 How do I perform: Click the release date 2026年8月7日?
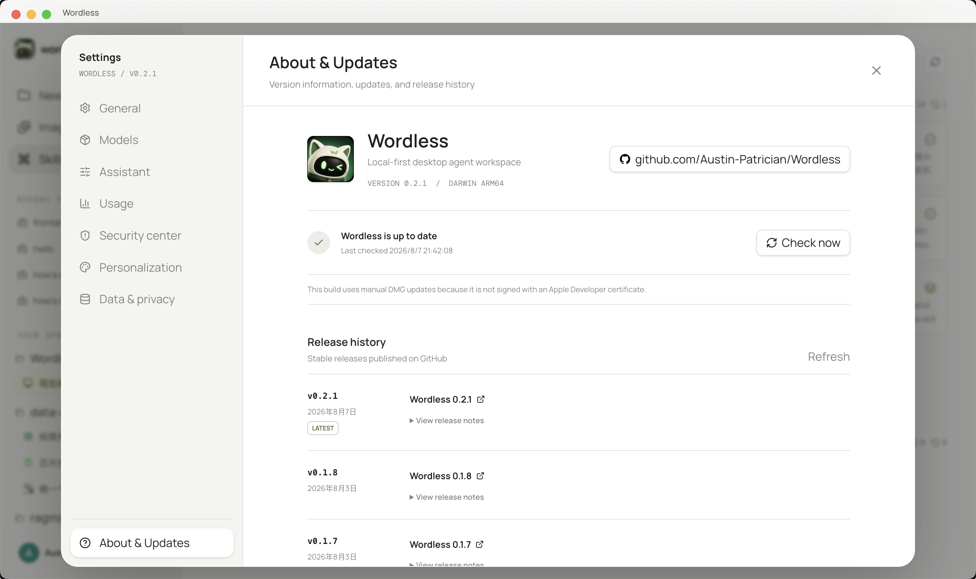(x=332, y=412)
